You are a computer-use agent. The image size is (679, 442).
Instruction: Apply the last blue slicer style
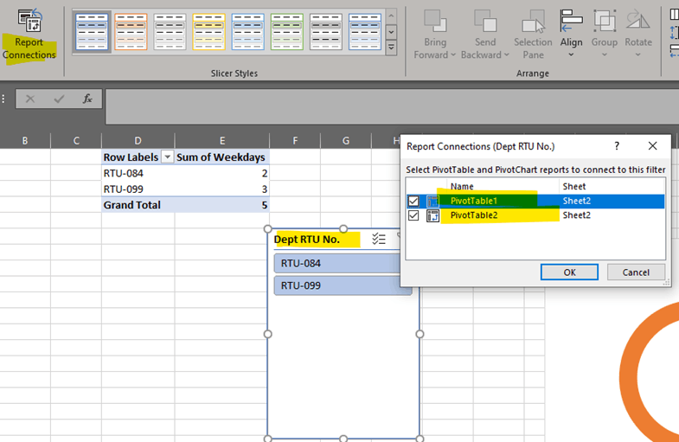(x=365, y=32)
